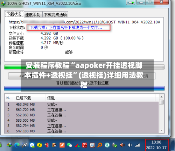The image size is (175, 151).
Task: Click 完成。 in thread row 1
Action: [52, 105]
